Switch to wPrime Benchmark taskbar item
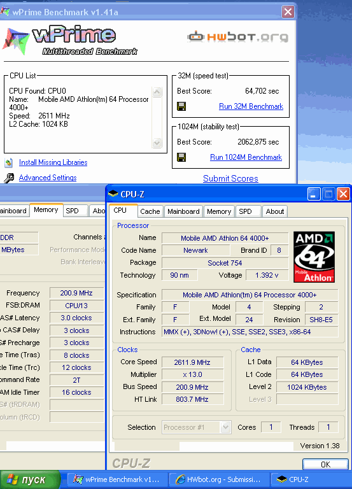Viewport: 352px width, 489px height. [x=117, y=479]
